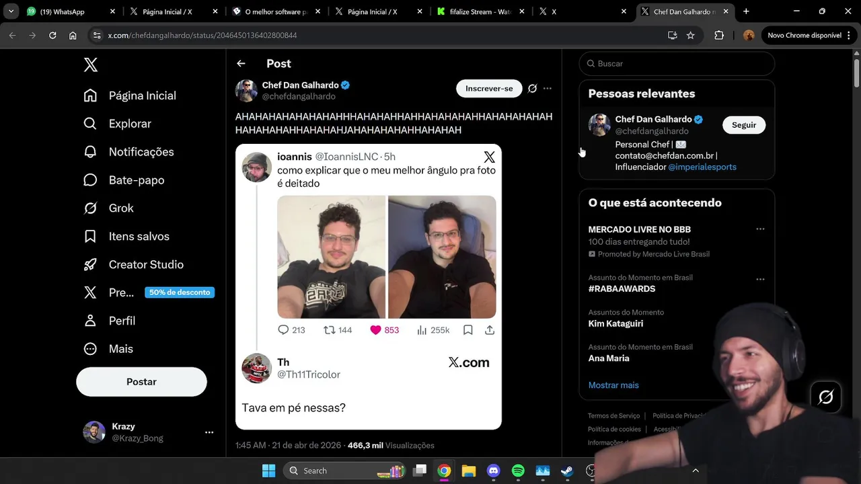Open the @imperialesports link
The width and height of the screenshot is (861, 484).
click(x=702, y=167)
